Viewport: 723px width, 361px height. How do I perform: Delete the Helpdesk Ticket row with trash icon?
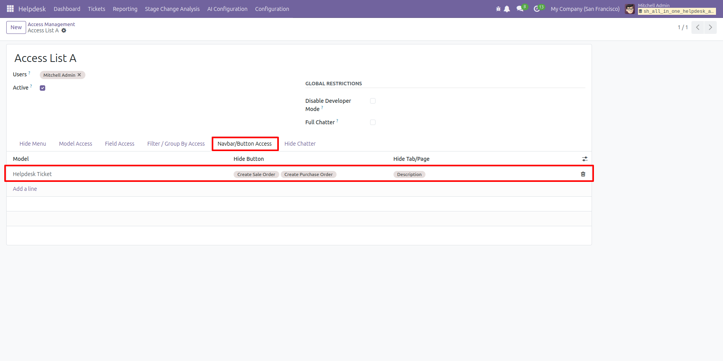click(x=583, y=174)
